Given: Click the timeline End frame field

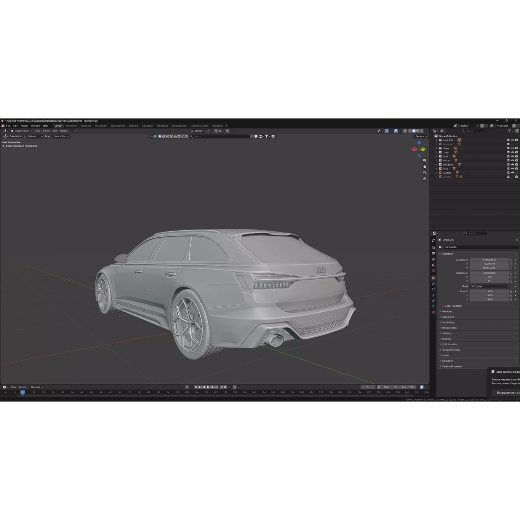Looking at the screenshot, I should pos(408,387).
